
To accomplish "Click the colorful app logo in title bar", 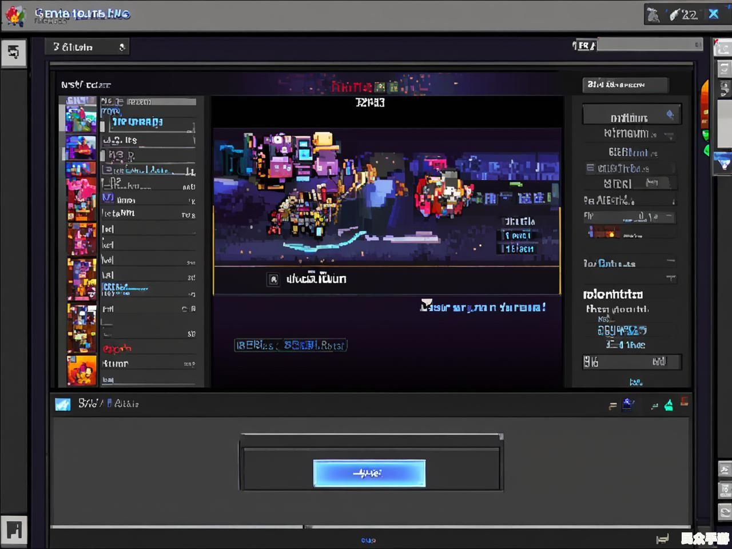I will click(x=15, y=15).
